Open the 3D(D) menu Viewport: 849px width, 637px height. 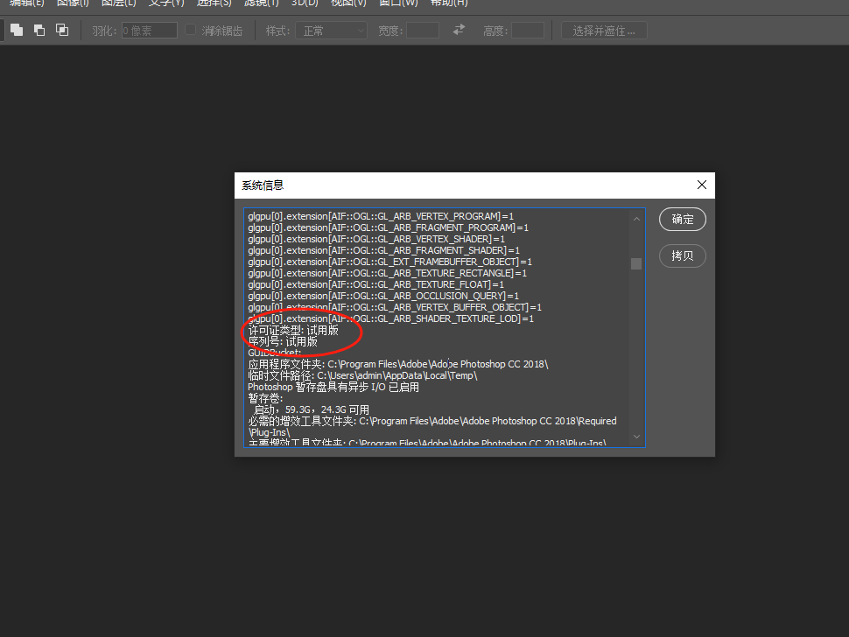tap(305, 3)
